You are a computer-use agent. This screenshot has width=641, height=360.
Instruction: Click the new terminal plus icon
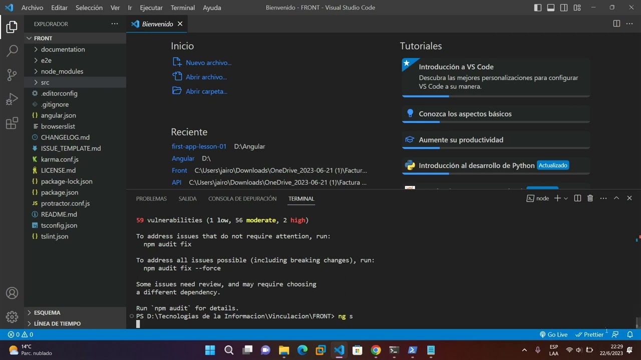click(x=557, y=198)
